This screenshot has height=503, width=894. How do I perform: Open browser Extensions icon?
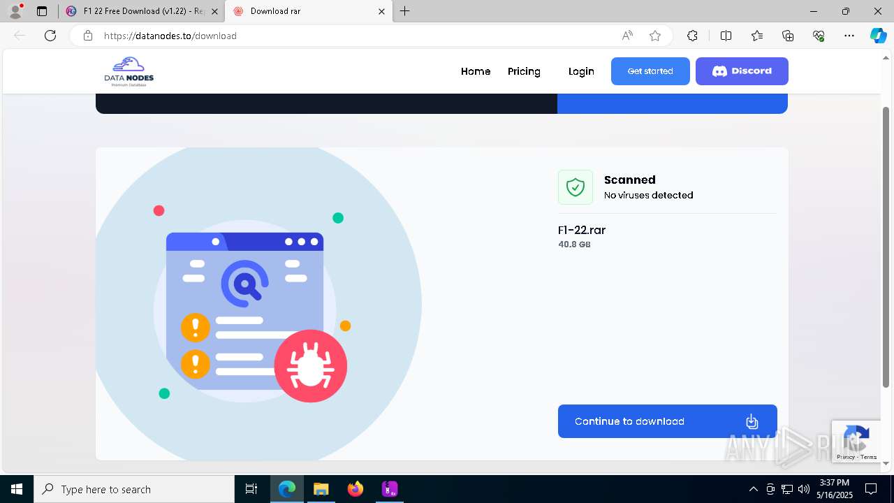point(692,36)
